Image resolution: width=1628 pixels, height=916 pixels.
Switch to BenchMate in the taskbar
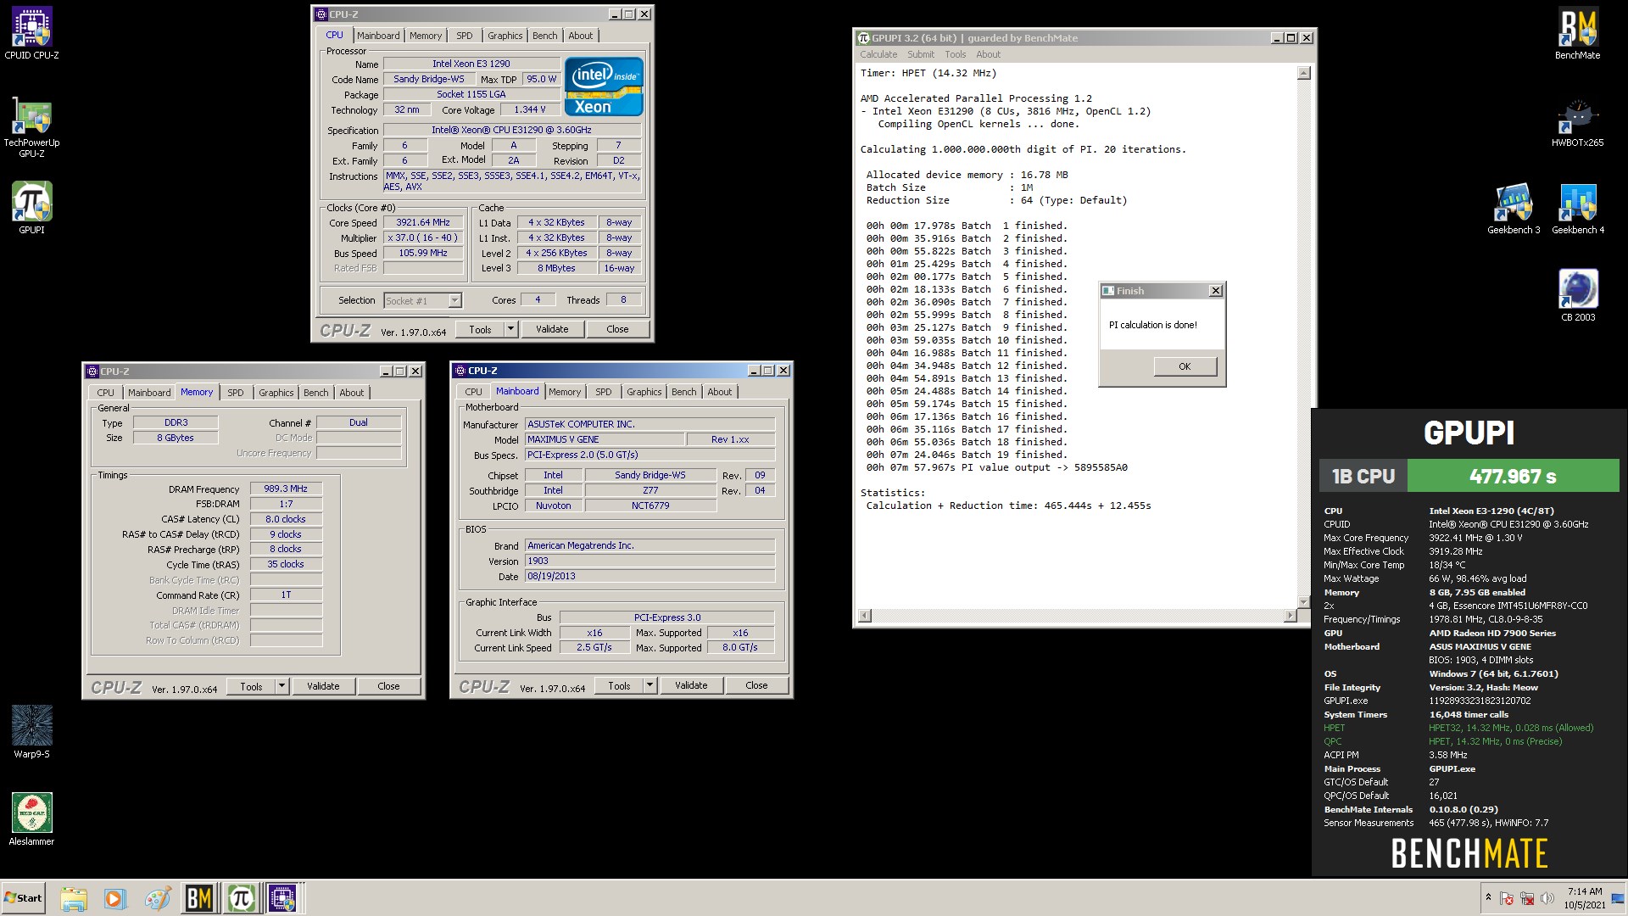coord(198,898)
